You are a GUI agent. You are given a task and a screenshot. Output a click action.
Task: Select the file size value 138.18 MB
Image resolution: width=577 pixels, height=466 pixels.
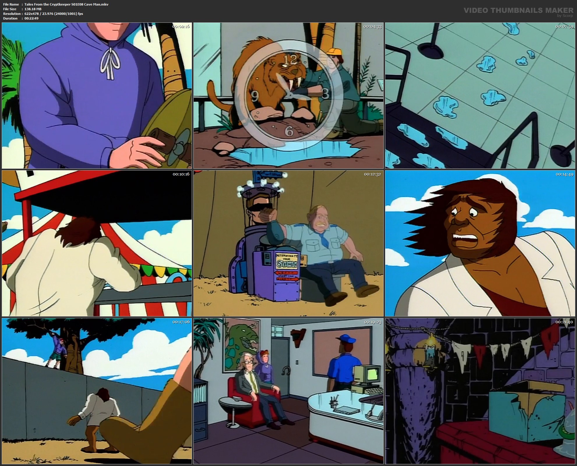[33, 9]
